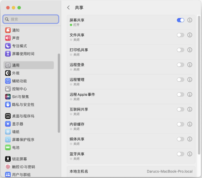The image size is (202, 178).
Task: Click the sidebar vertical scrollbar
Action: tap(59, 93)
